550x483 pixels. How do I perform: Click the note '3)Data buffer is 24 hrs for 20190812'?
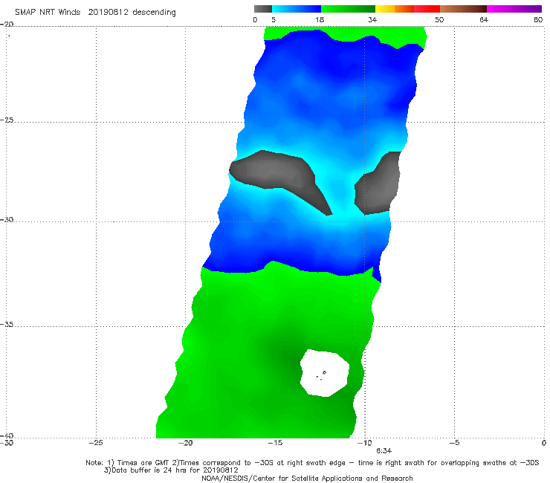171,470
